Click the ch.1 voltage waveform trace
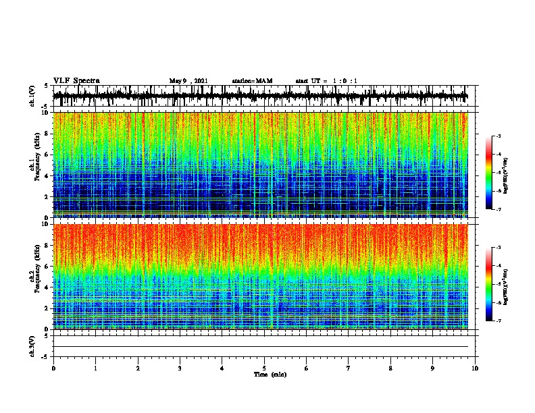The width and height of the screenshot is (535, 413). click(261, 96)
